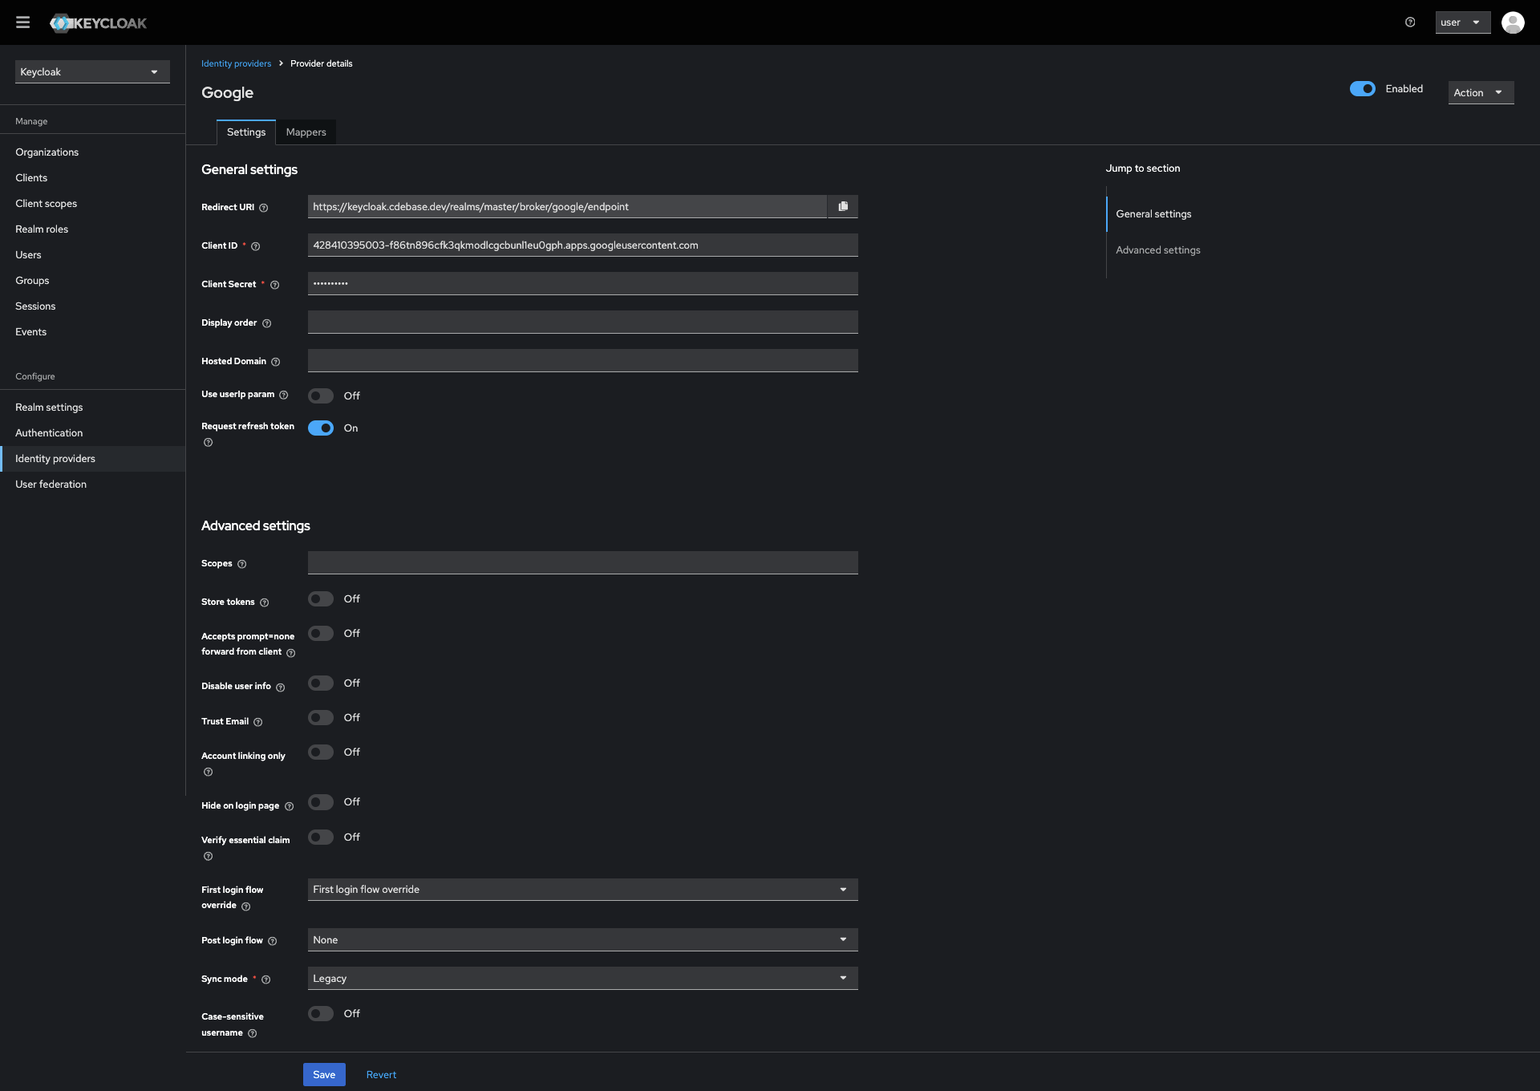Switch to the Mappers tab
1540x1091 pixels.
(306, 132)
